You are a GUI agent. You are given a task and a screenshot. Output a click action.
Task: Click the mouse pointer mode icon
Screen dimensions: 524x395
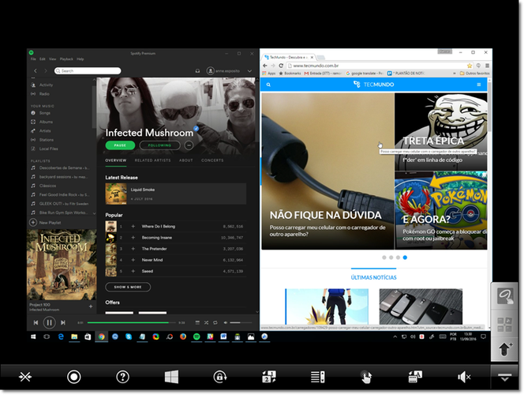(367, 378)
